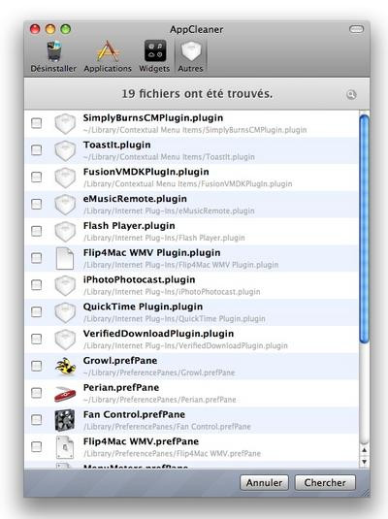Click the Annuler button

pyautogui.click(x=264, y=483)
